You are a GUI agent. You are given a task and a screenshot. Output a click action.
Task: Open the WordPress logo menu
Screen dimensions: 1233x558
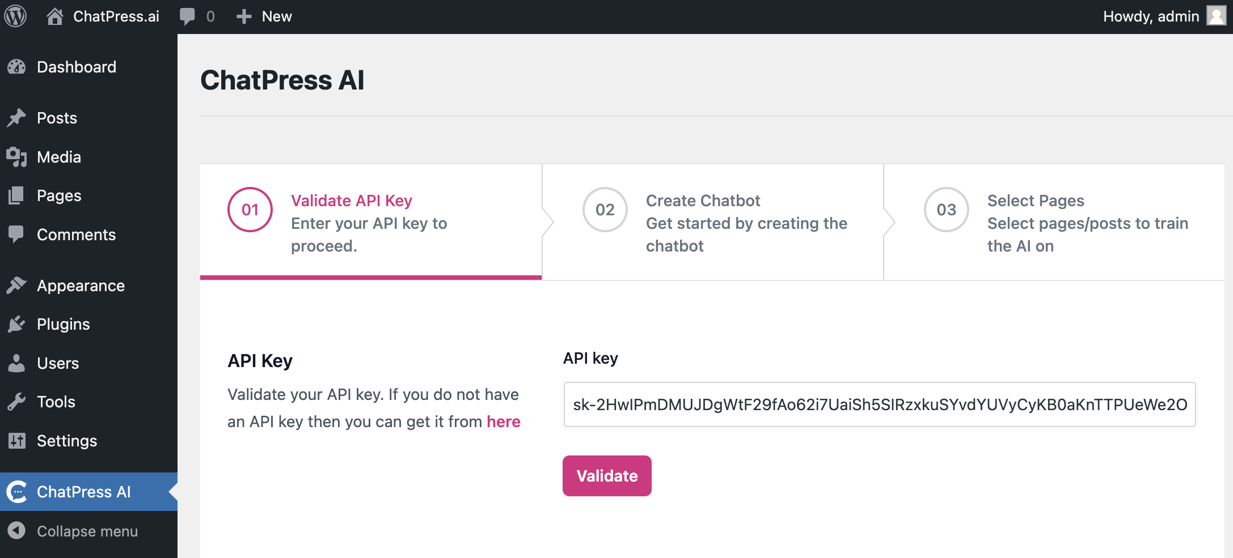point(16,16)
